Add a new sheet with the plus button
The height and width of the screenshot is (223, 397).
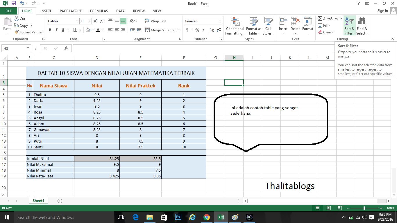click(60, 201)
